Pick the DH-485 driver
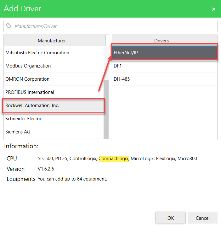This screenshot has height=227, width=221. coord(165,79)
